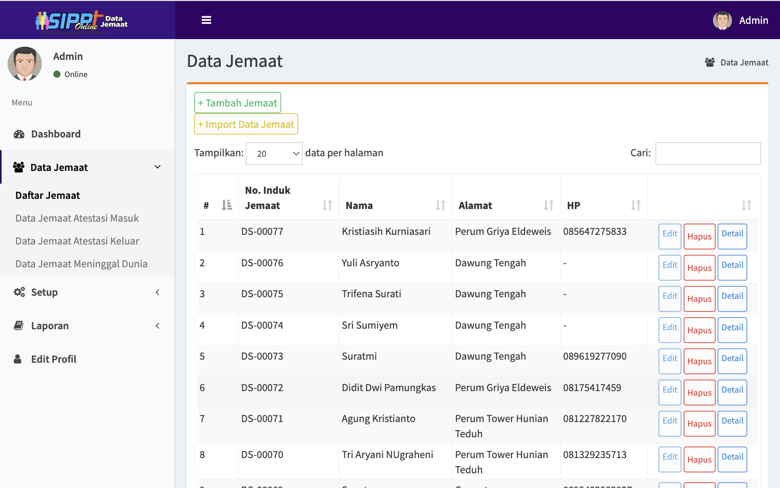This screenshot has width=780, height=488.
Task: Click the Admin avatar in top bar
Action: pyautogui.click(x=722, y=20)
